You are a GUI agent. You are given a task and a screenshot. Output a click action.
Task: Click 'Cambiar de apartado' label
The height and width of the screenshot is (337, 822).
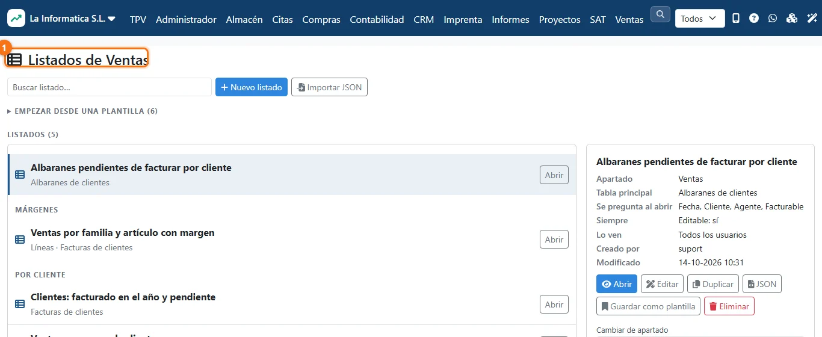click(632, 330)
